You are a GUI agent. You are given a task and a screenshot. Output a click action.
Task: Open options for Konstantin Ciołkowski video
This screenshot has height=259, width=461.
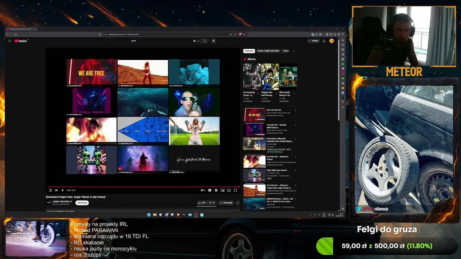click(296, 139)
